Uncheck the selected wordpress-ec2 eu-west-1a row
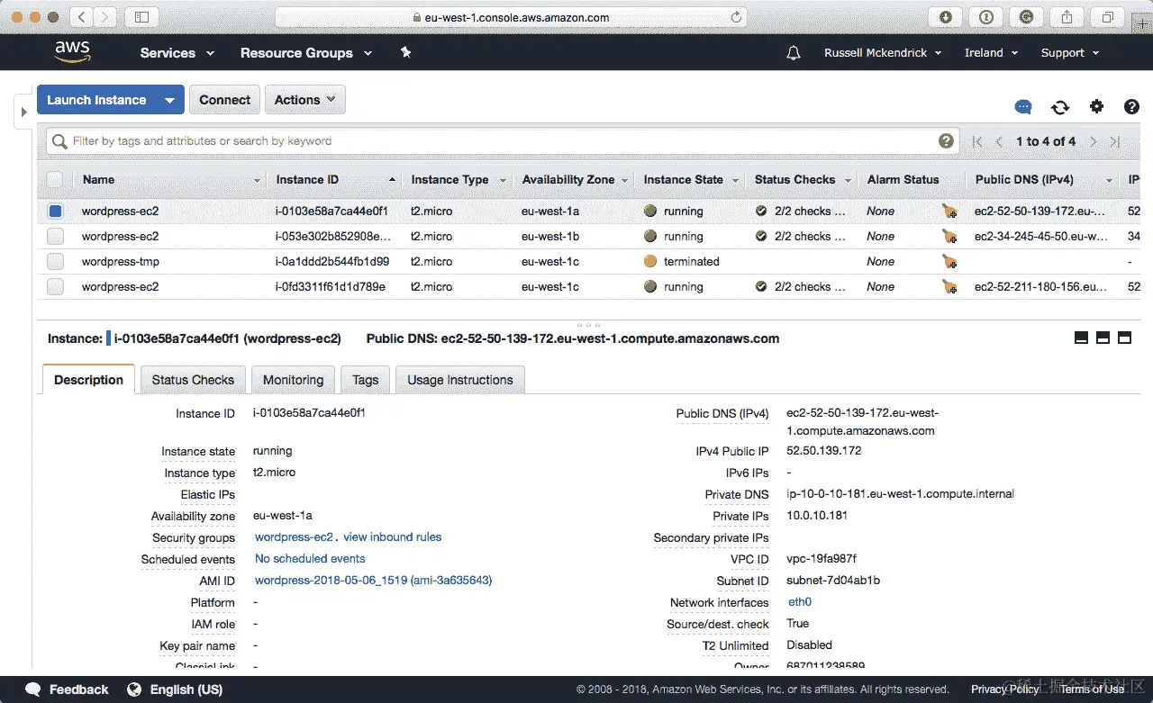 55,212
